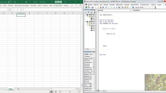Click the View Object icon in Project panel
Image resolution: width=166 pixels, height=93 pixels.
point(88,12)
